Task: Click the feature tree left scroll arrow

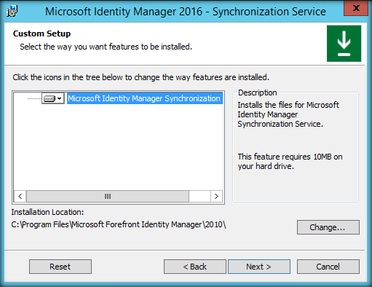Action: (x=20, y=196)
